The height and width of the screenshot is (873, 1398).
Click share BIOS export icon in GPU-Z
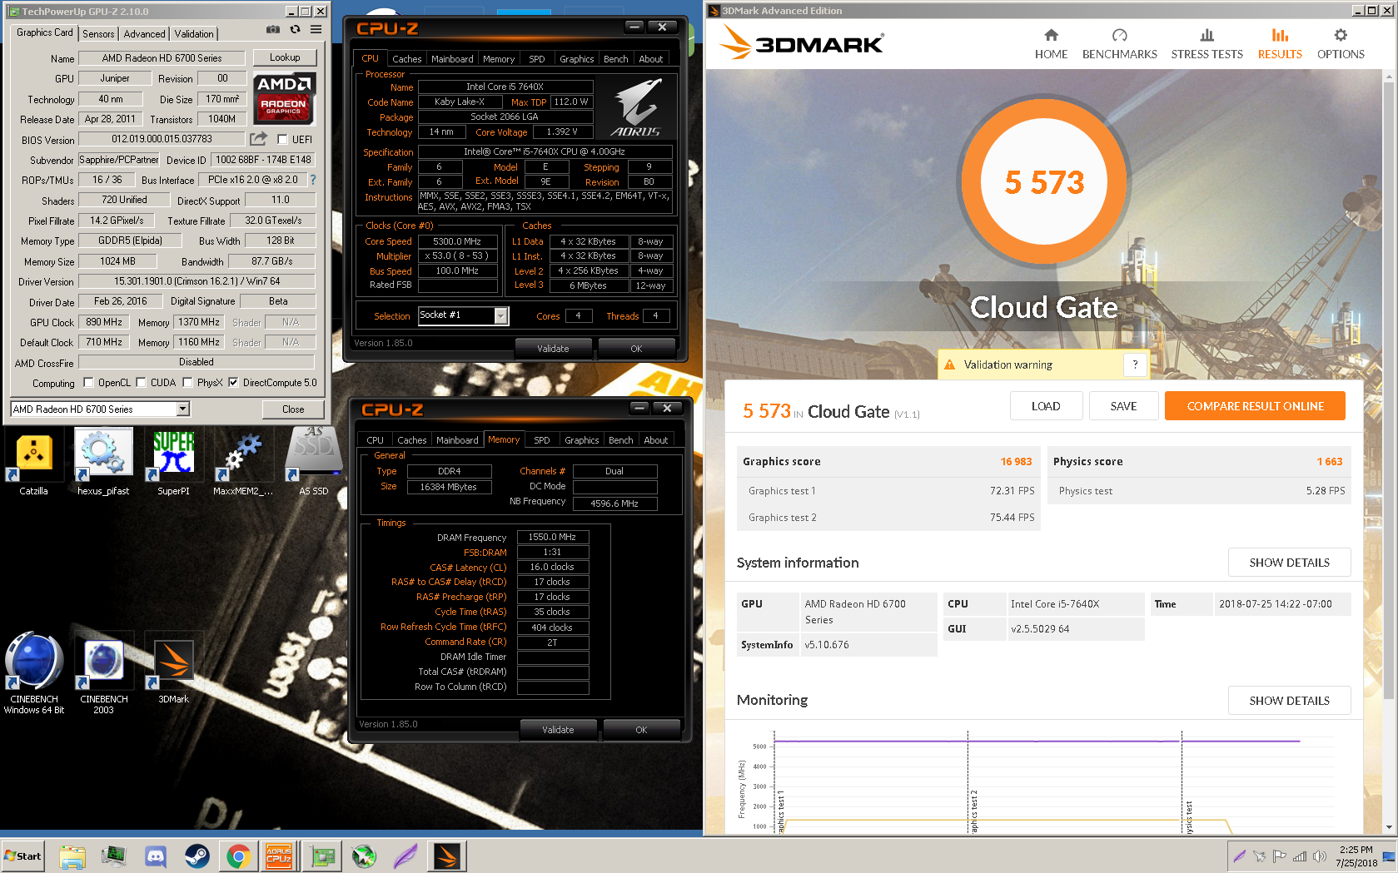[x=259, y=138]
